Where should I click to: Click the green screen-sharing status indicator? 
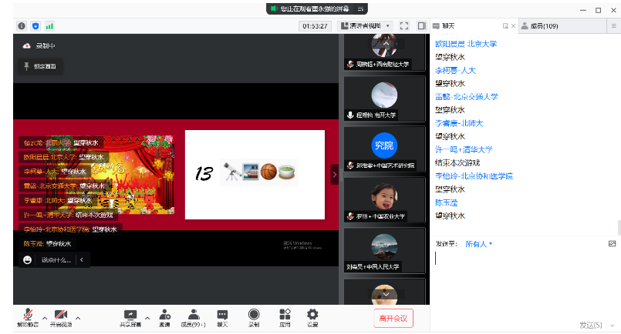coord(273,8)
